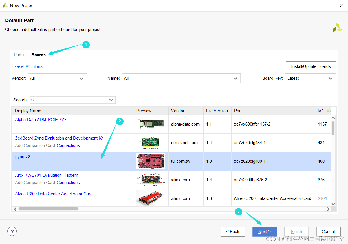Sort by Vendor column header

pyautogui.click(x=186, y=111)
